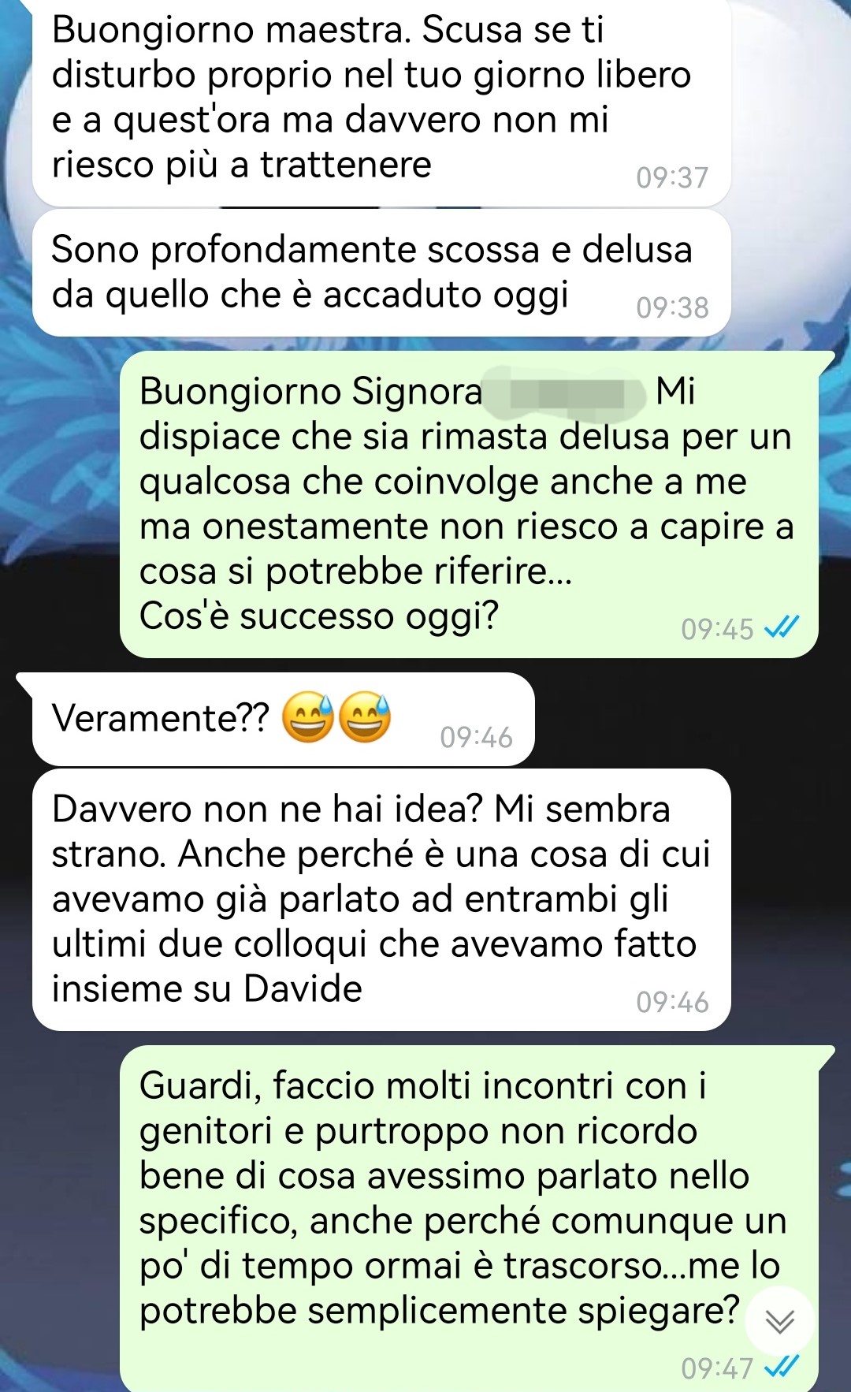This screenshot has height=1392, width=851.
Task: Tap the word 'Davide' in the message
Action: pos(303,988)
